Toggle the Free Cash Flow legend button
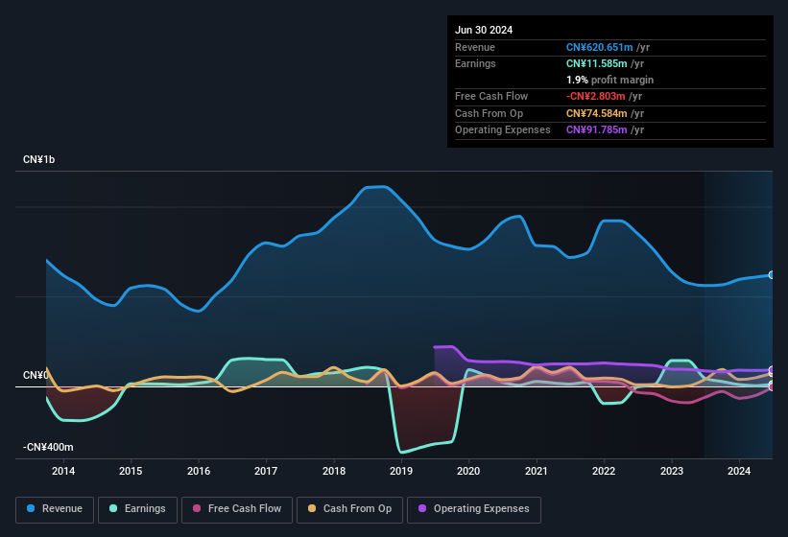Viewport: 788px width, 537px height. tap(237, 509)
